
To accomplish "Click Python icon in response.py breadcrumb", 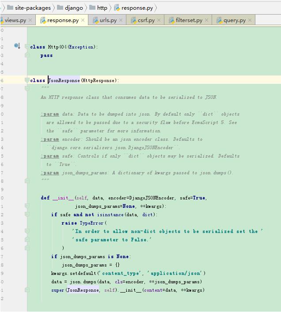I will coord(117,8).
